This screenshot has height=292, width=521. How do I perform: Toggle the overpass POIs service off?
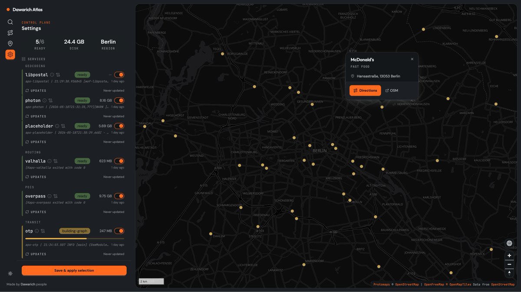pos(119,196)
